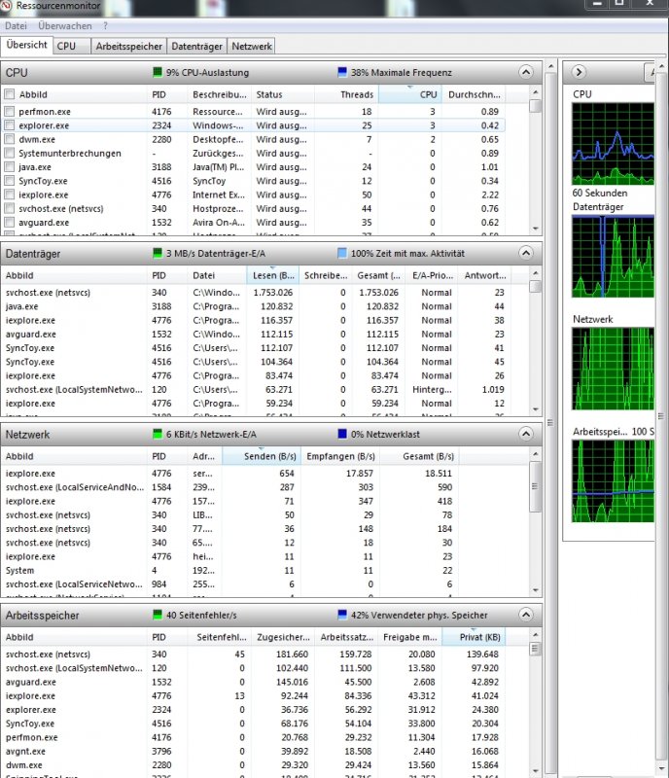Sort network list by Empfangen (B/s)

point(340,456)
